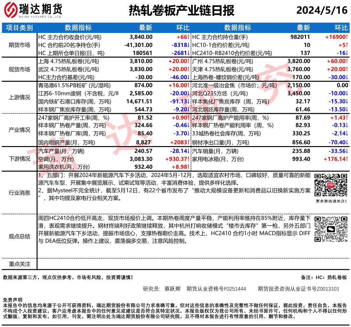Select the 上游情况 category cell
The width and height of the screenshot is (351, 327).
19,97
